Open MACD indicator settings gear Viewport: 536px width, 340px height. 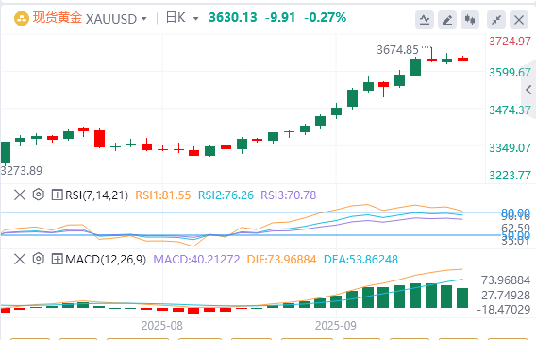[39, 259]
